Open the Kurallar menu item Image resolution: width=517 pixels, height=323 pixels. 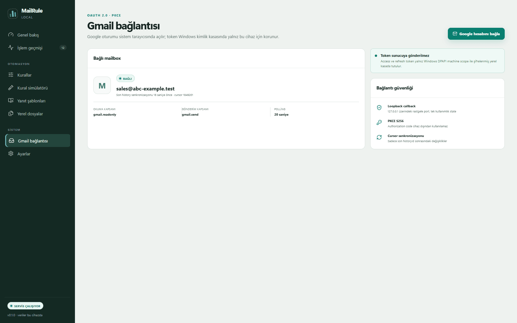click(x=37, y=75)
